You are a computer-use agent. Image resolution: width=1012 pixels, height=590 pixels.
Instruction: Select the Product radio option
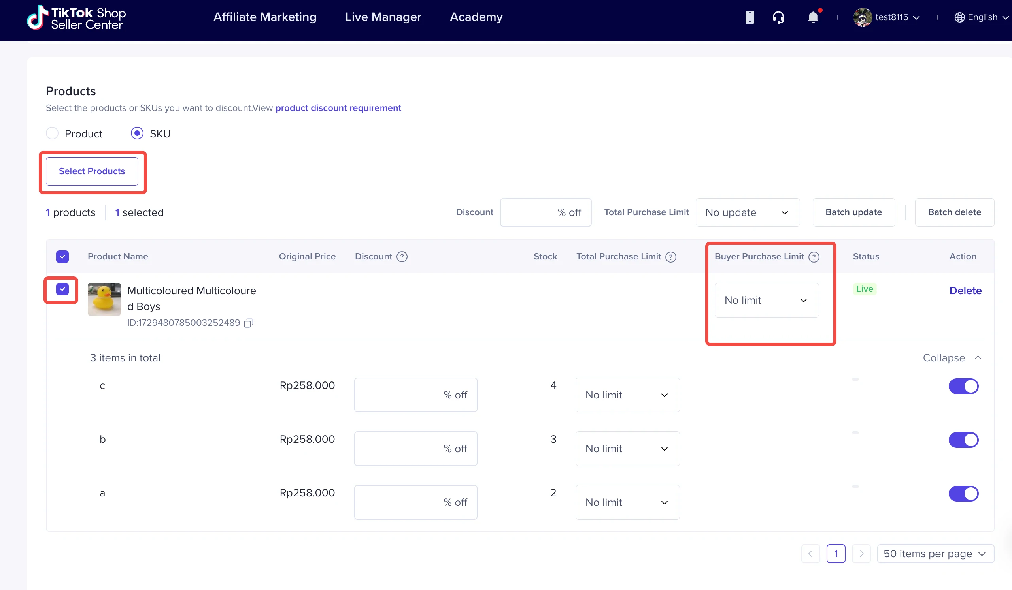point(52,133)
